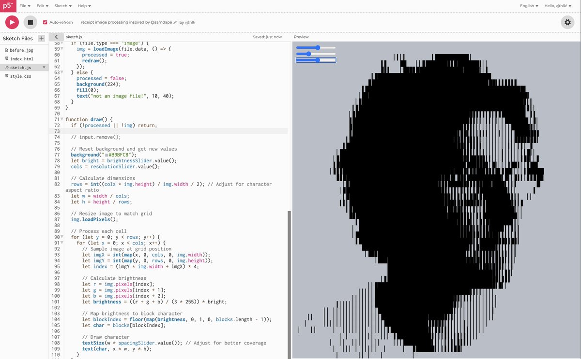Click the p5 logo
The width and height of the screenshot is (581, 359).
pos(7,5)
